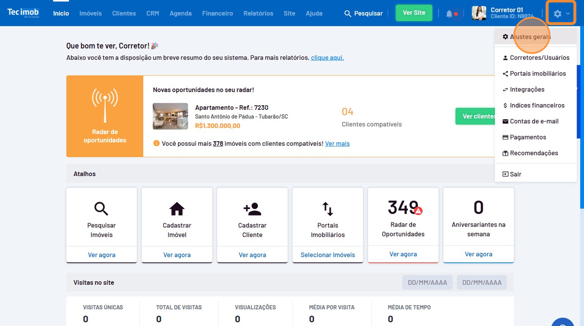
Task: Choose Portais imobiliários in dropdown menu
Action: pyautogui.click(x=537, y=73)
